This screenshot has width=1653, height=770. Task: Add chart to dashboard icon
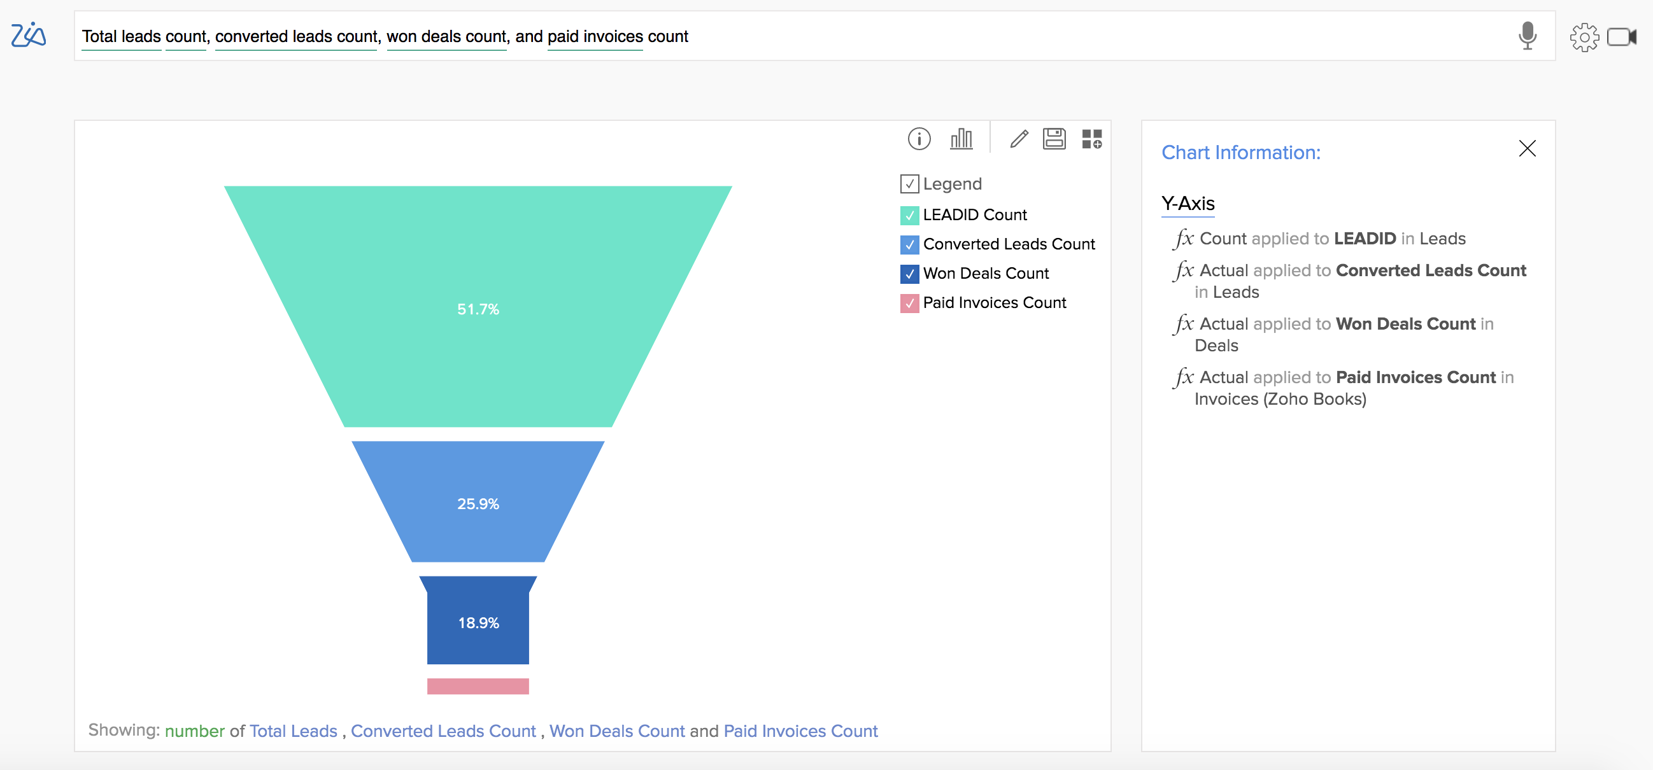[x=1091, y=139]
